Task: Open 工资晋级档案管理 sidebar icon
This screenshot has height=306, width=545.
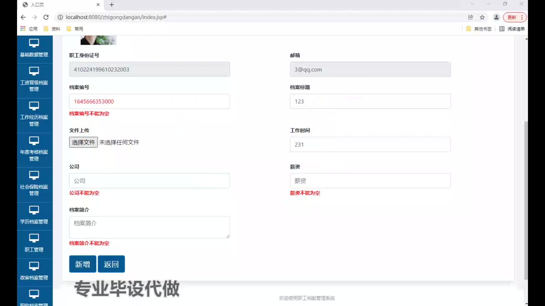Action: pyautogui.click(x=34, y=71)
